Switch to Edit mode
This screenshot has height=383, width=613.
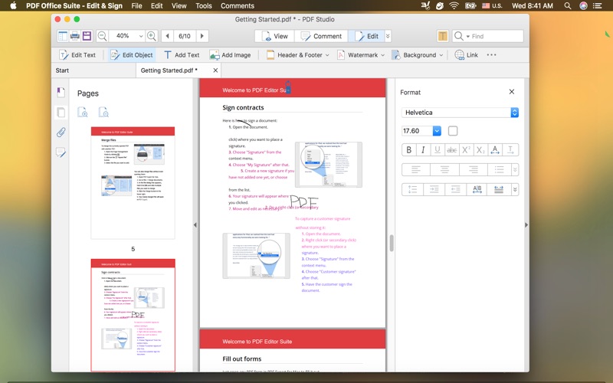click(366, 36)
